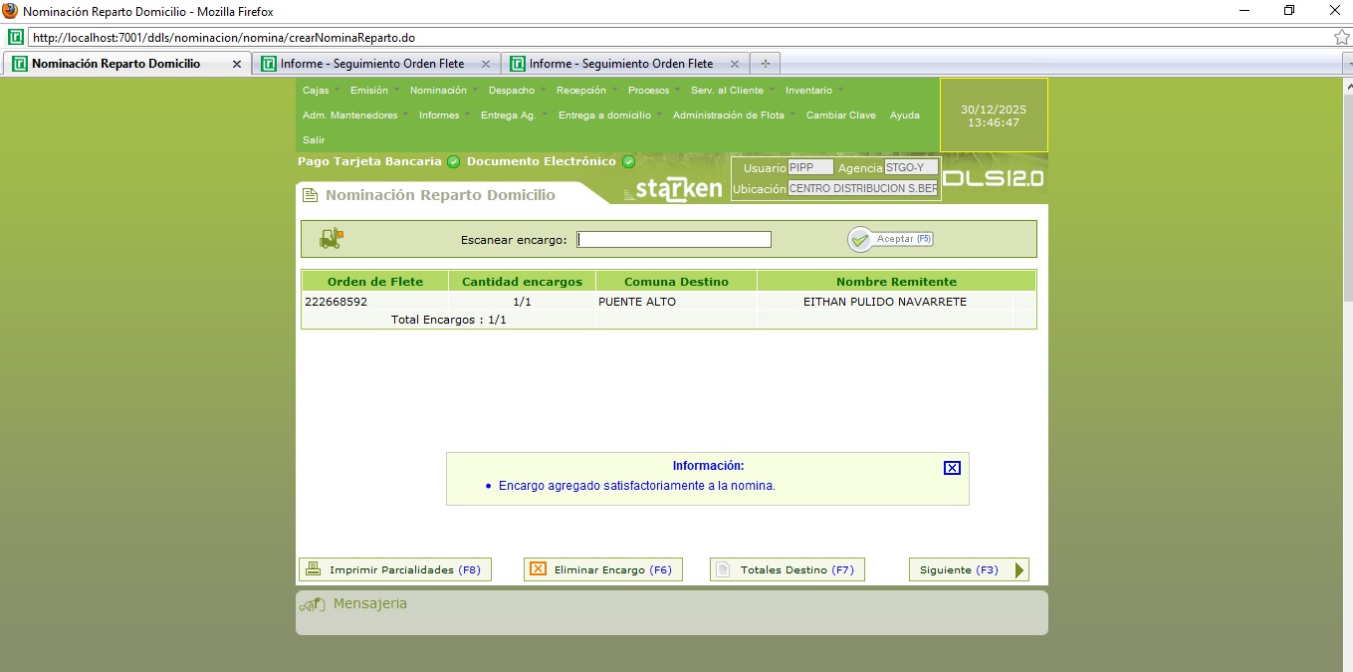Click the Mensajeria panel icon
1353x672 pixels.
click(313, 604)
